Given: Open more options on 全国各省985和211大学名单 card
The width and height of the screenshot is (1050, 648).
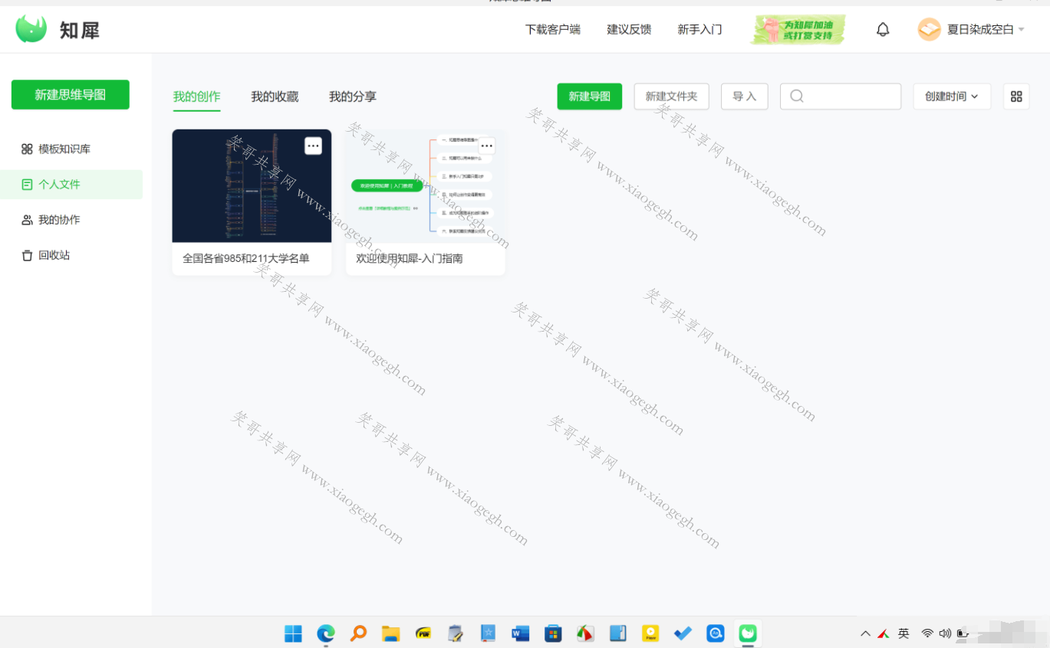Looking at the screenshot, I should coord(313,146).
